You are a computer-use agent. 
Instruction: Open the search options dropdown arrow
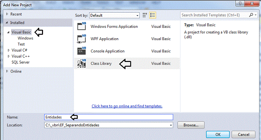255,15
